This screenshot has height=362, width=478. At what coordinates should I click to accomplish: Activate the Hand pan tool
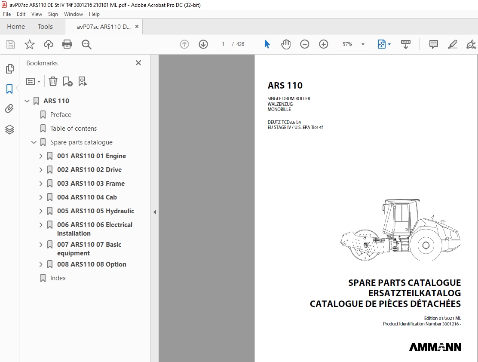click(x=286, y=44)
